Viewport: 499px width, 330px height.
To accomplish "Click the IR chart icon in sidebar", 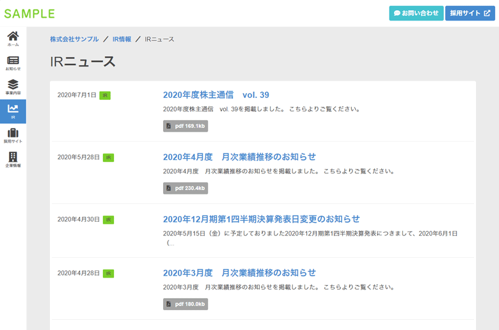I will point(13,111).
